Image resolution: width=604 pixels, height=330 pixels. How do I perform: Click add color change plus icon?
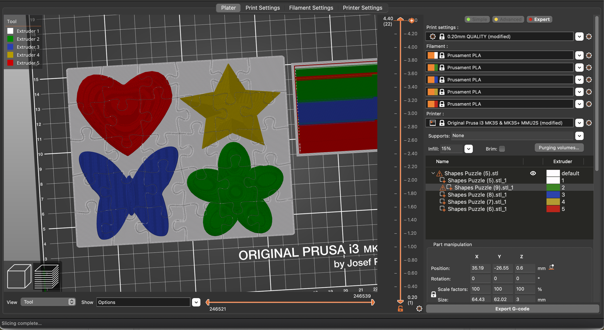pos(411,21)
